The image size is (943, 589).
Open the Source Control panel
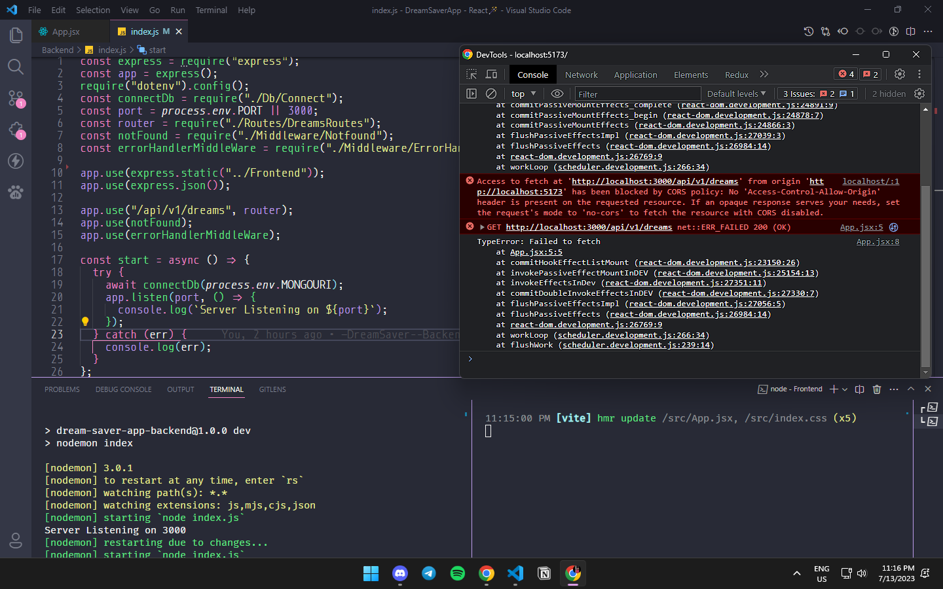[x=16, y=98]
